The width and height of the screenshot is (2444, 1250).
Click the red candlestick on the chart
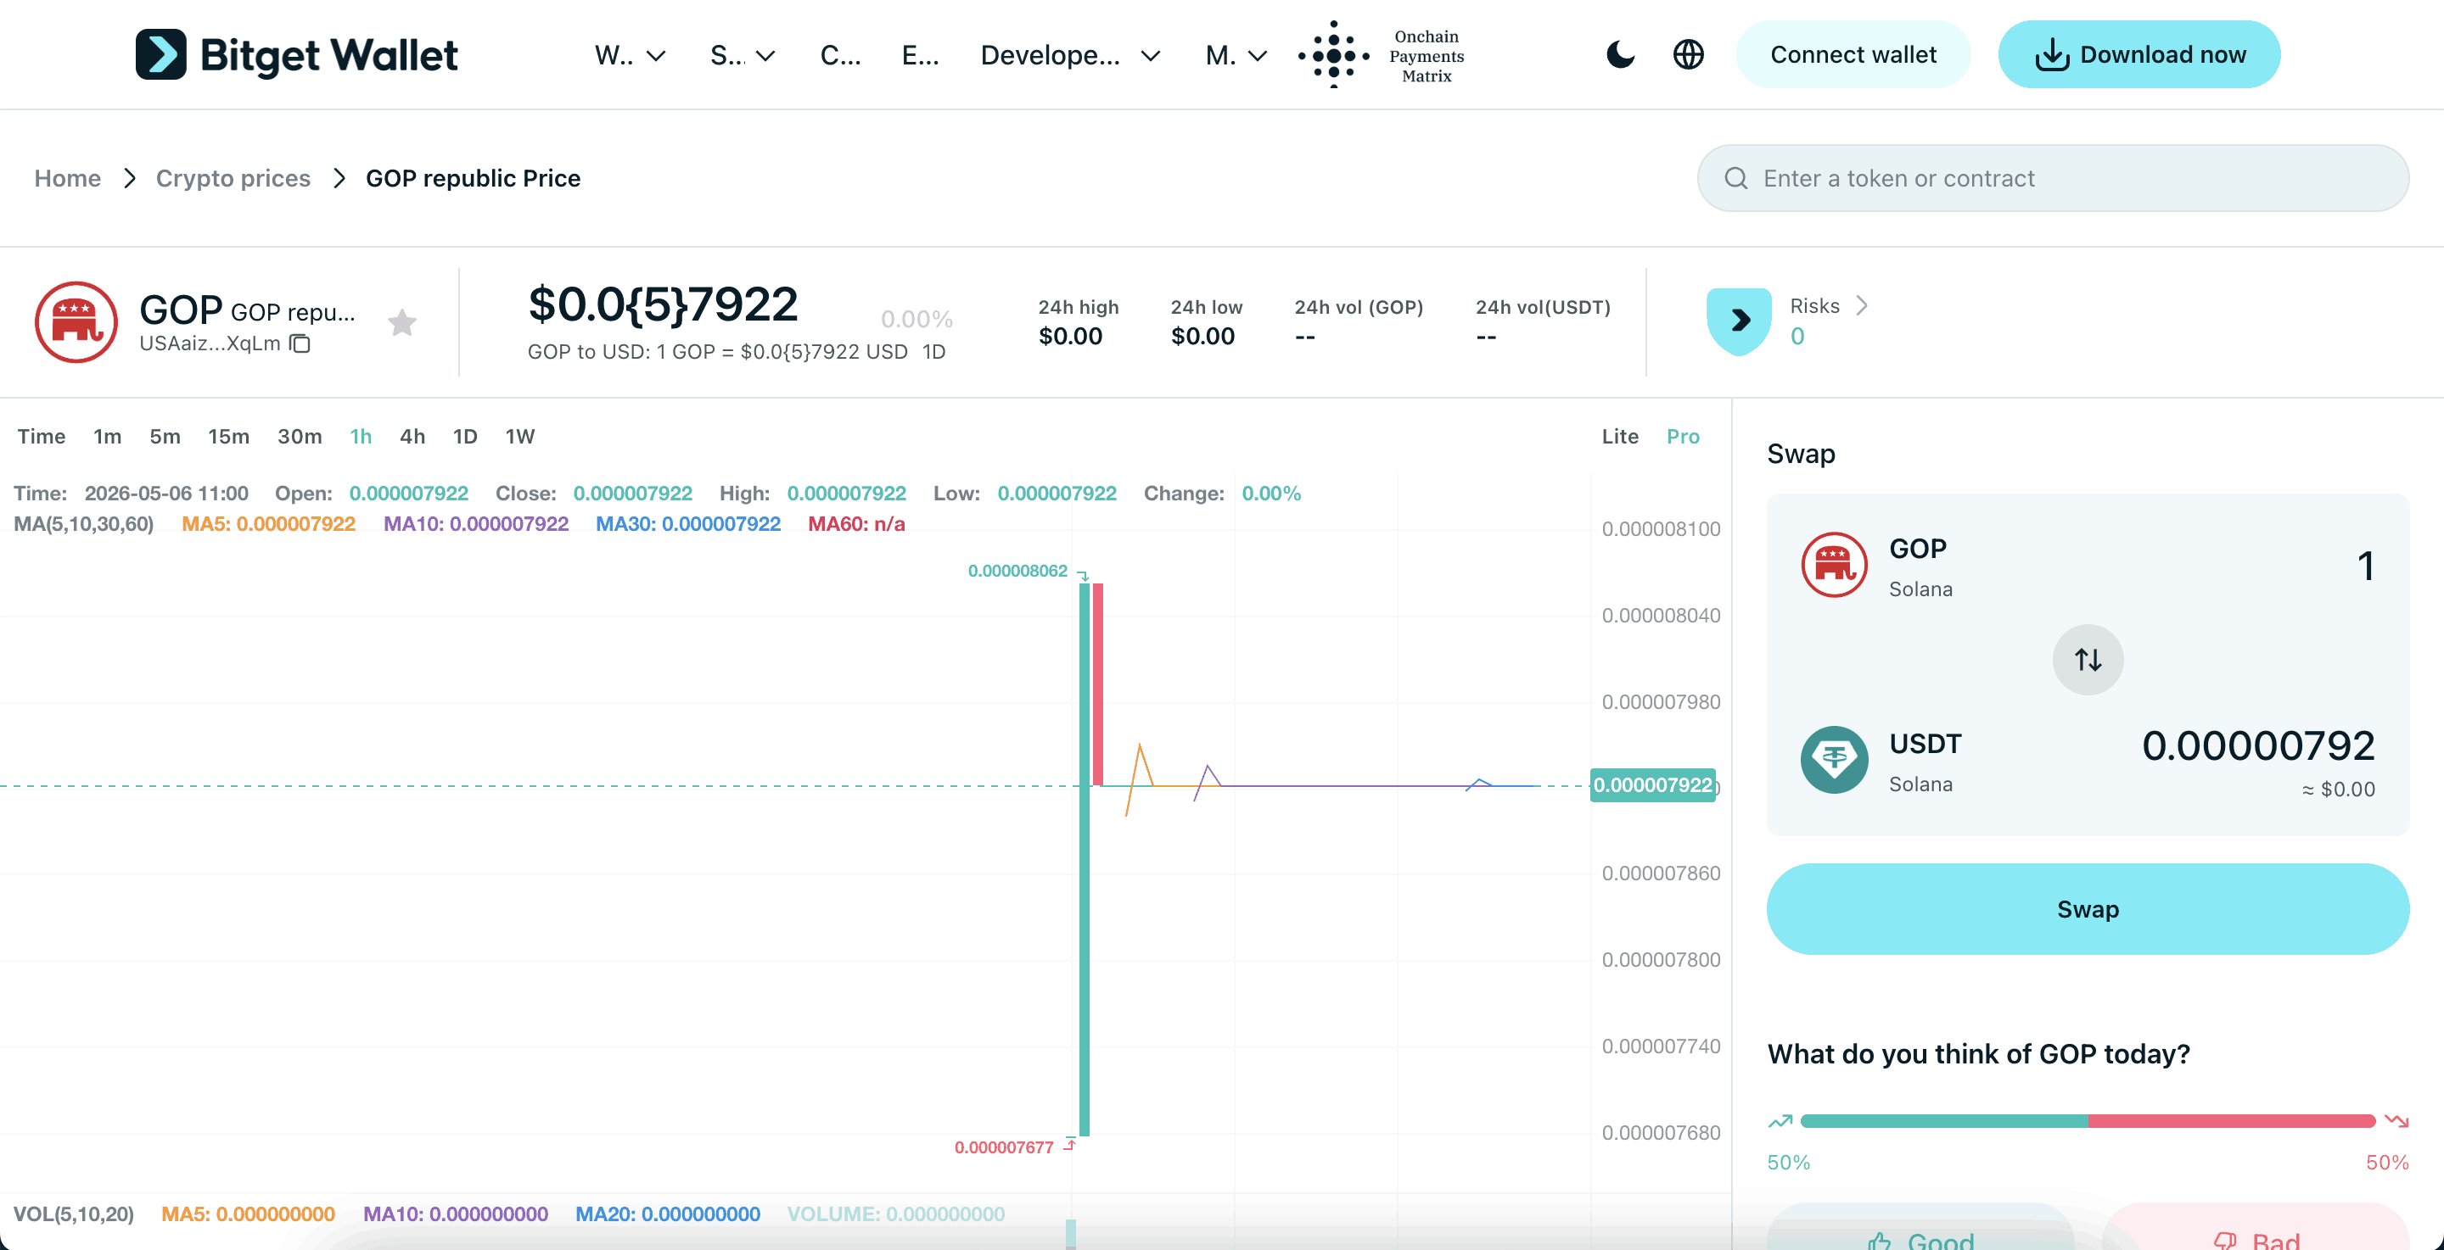tap(1098, 684)
